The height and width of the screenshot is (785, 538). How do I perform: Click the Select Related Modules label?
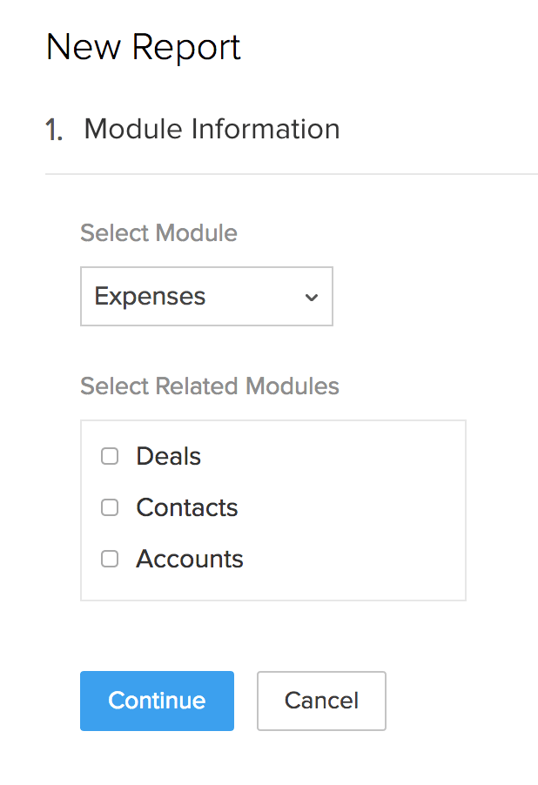click(x=210, y=386)
